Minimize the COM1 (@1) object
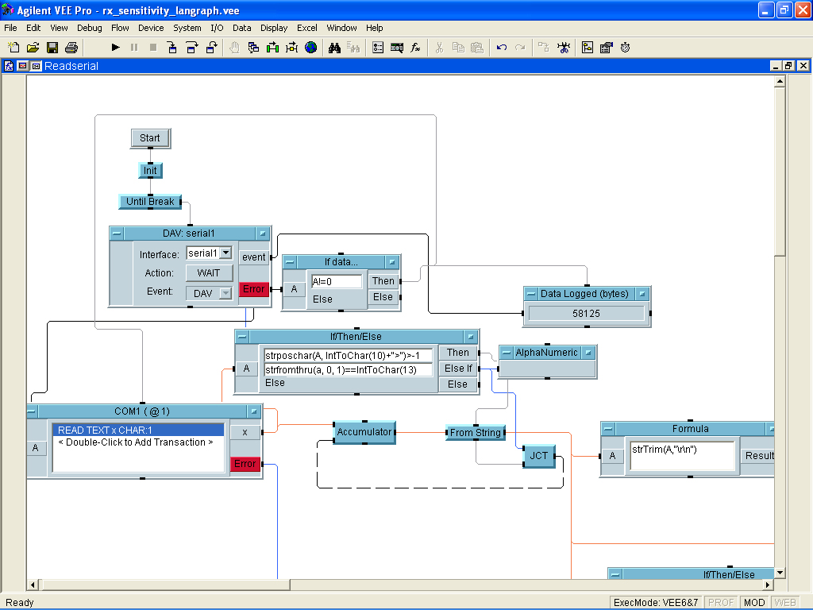This screenshot has height=610, width=813. point(33,411)
